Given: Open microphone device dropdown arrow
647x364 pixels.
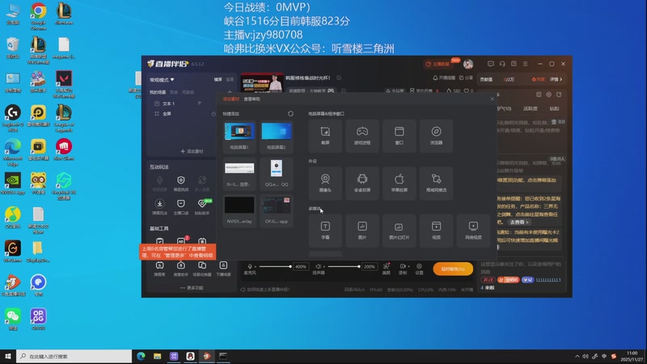Looking at the screenshot, I should click(255, 267).
